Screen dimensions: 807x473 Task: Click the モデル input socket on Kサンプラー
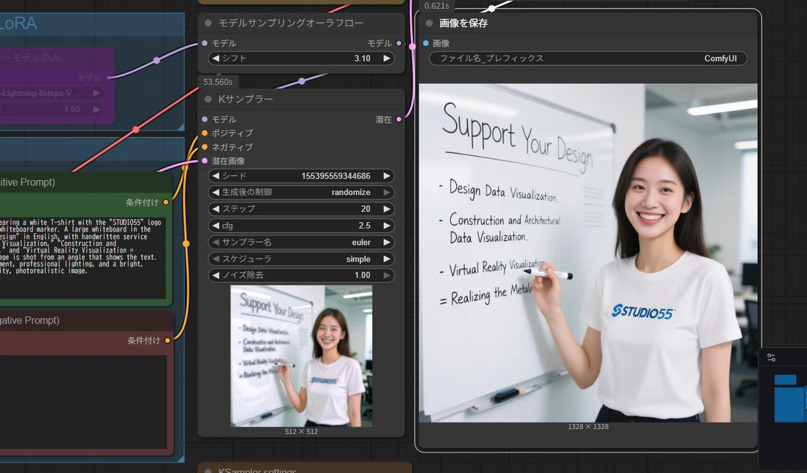pos(204,119)
